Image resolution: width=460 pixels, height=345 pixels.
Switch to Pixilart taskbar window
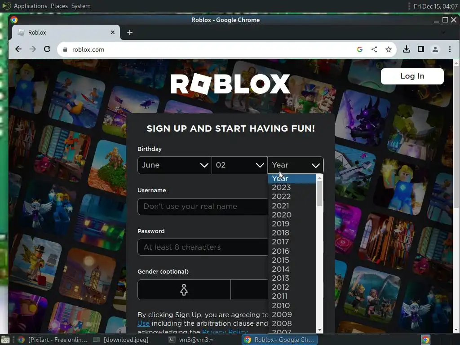coord(53,340)
